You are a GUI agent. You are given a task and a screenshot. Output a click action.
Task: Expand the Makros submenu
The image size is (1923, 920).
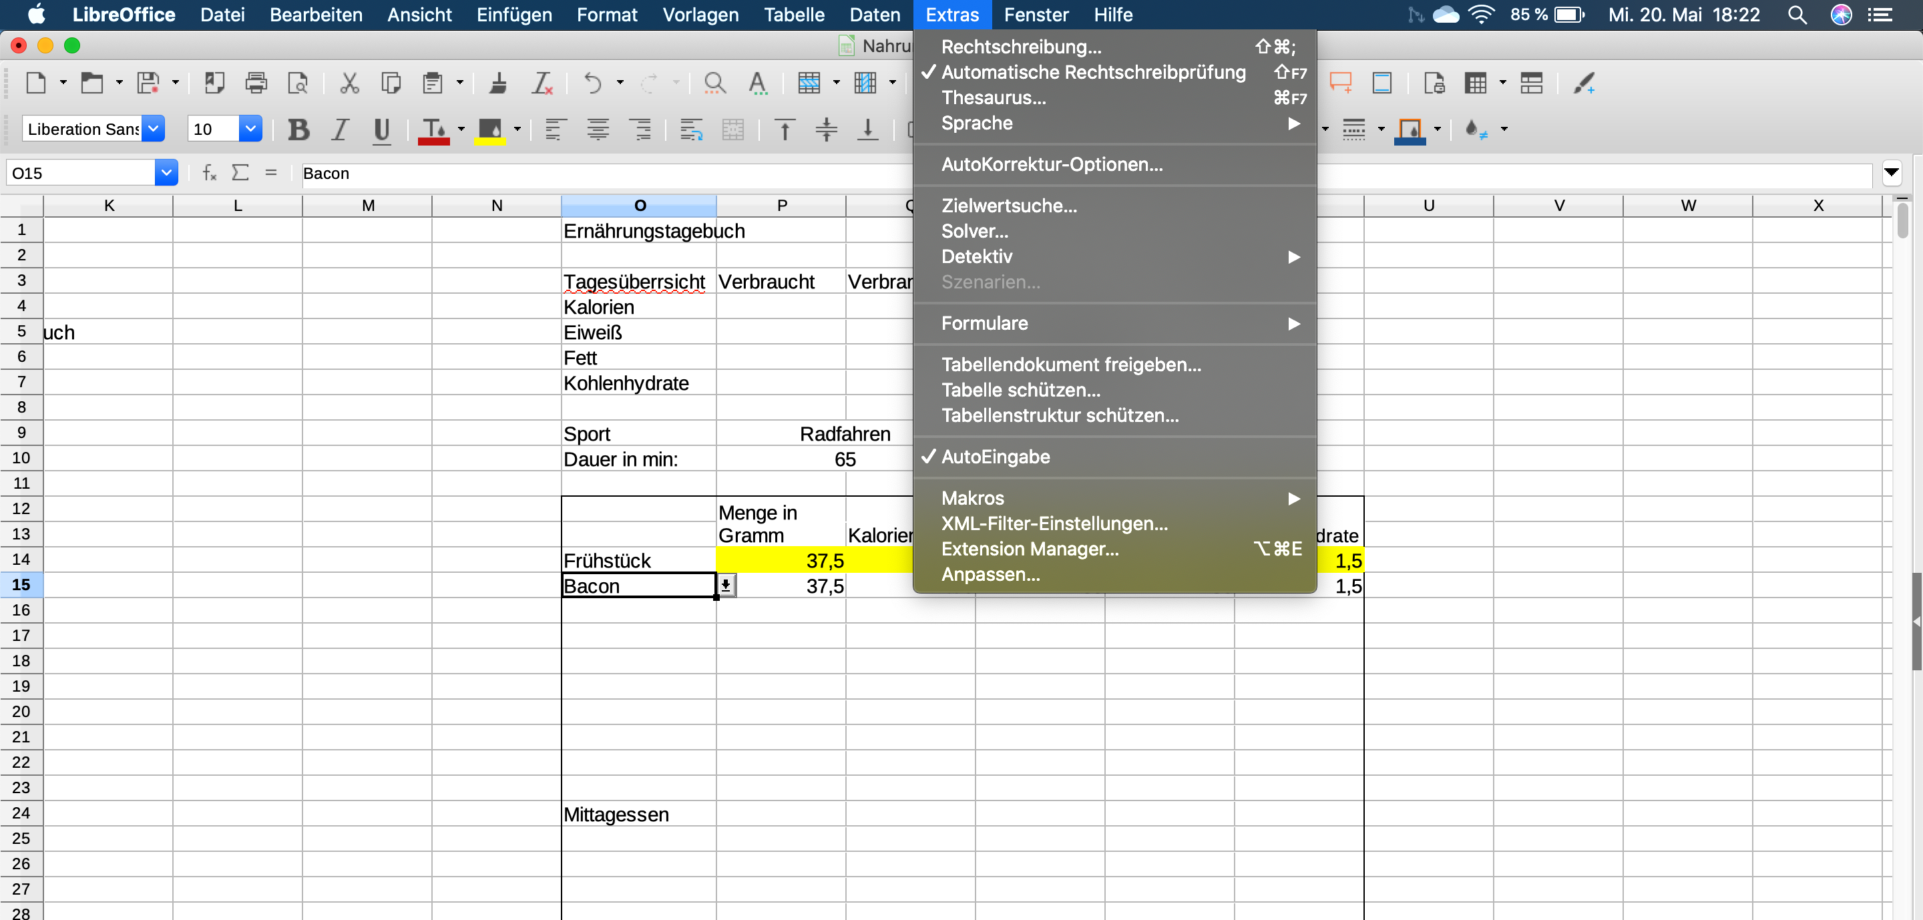point(1114,497)
